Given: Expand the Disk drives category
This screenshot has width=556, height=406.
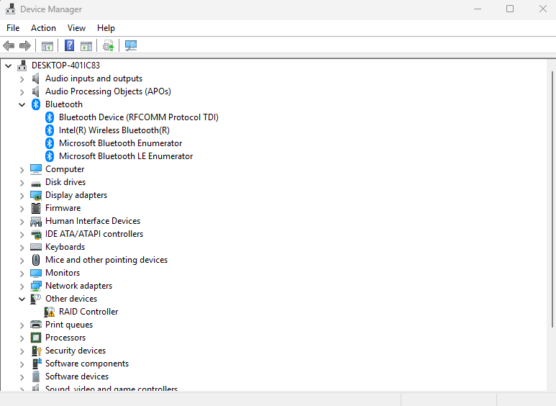Looking at the screenshot, I should (x=22, y=182).
